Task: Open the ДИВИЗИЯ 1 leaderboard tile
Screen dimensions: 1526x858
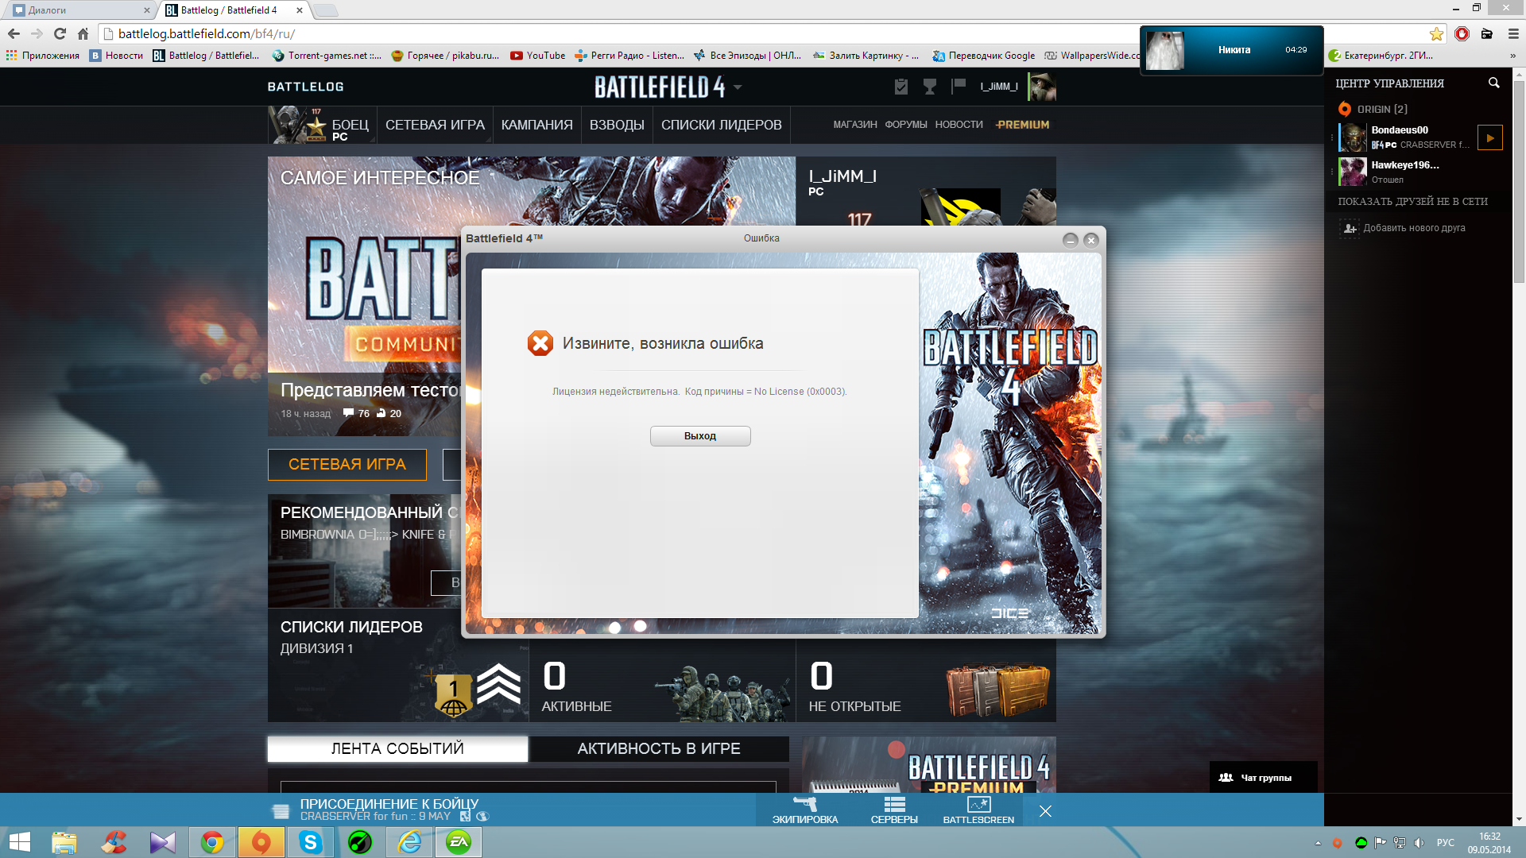Action: pyautogui.click(x=398, y=666)
